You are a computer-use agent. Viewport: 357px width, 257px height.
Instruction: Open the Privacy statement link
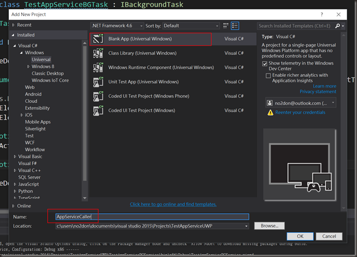click(x=318, y=92)
